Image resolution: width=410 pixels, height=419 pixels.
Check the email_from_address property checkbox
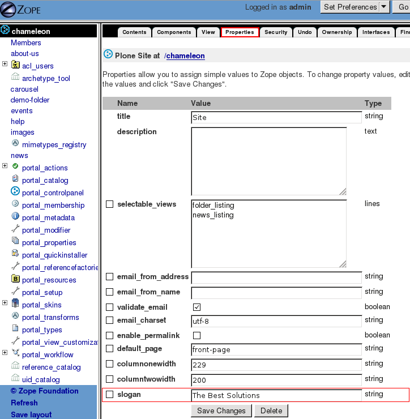(x=110, y=276)
